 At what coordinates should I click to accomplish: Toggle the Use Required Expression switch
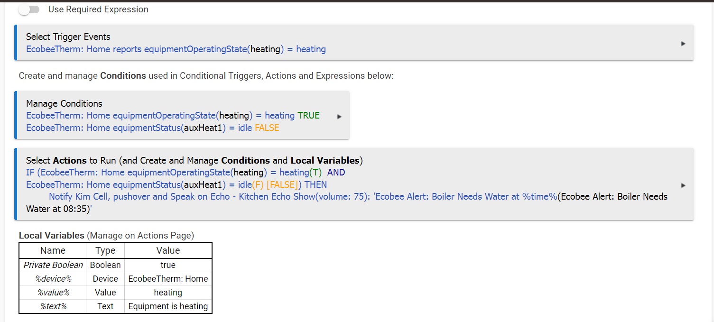tap(29, 9)
